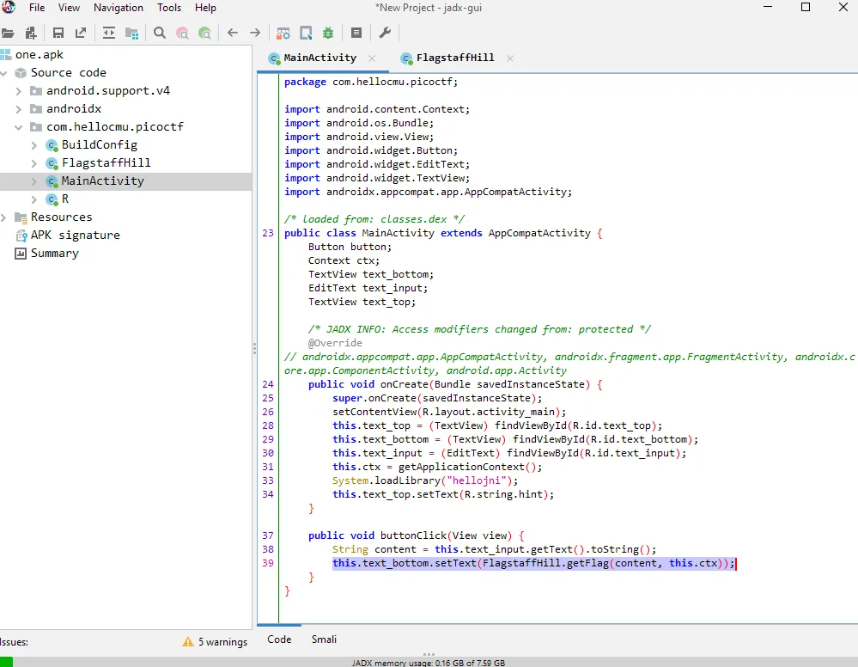
Task: Open the debugger via green bug icon
Action: (x=328, y=33)
